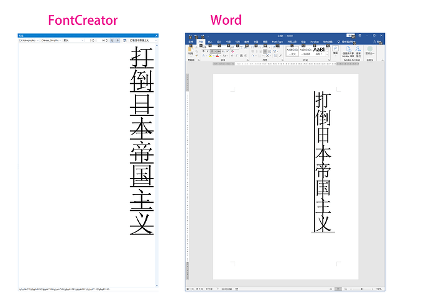Click Redo in Word's quick access toolbar
Viewport: 429px width, 302px height.
pos(203,35)
